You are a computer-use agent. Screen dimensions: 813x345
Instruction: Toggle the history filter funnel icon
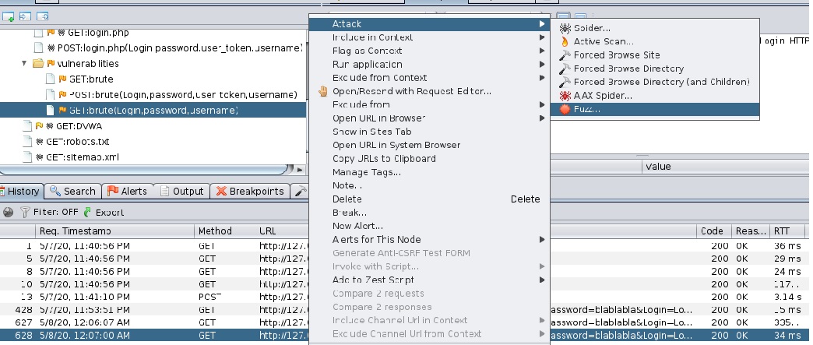pos(24,212)
